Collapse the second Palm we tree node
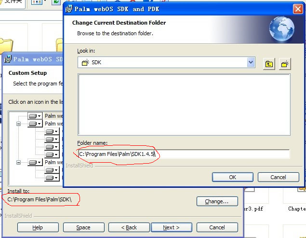Image resolution: width=306 pixels, height=238 pixels. [x=18, y=124]
